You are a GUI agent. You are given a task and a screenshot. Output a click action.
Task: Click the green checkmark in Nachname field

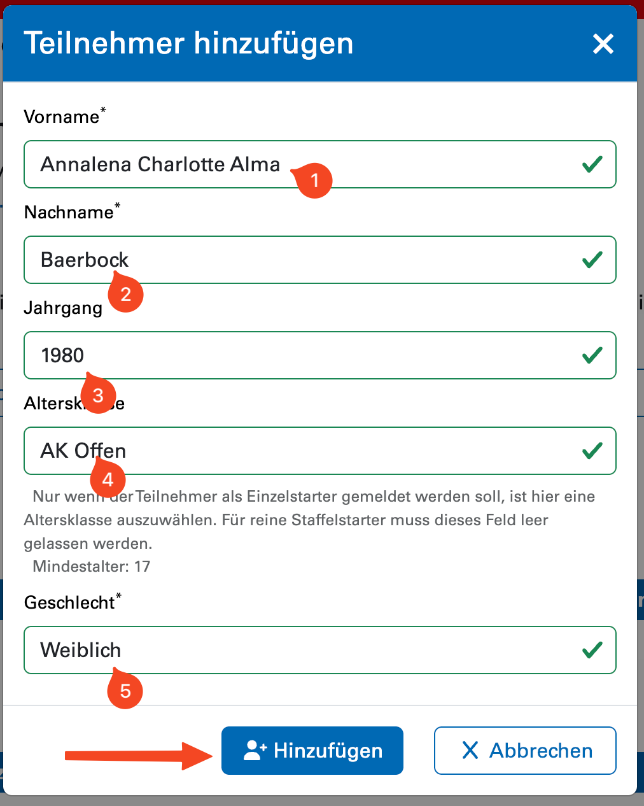pos(592,260)
